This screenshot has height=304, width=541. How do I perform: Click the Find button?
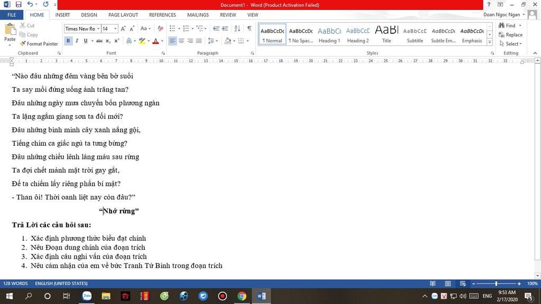click(507, 25)
